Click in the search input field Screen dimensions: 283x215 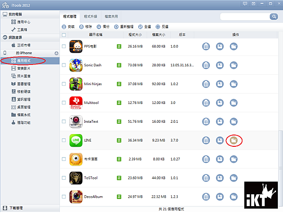pos(245,16)
